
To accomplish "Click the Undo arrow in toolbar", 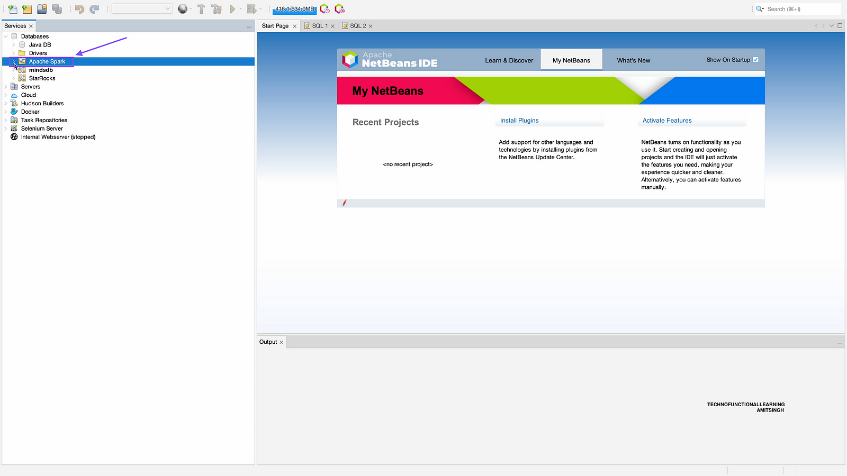I will [x=79, y=9].
